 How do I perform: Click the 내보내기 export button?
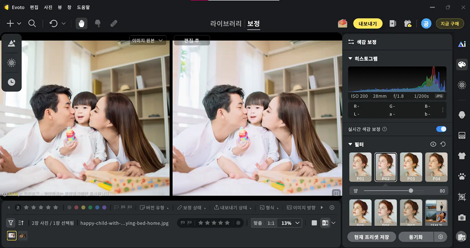click(x=368, y=23)
